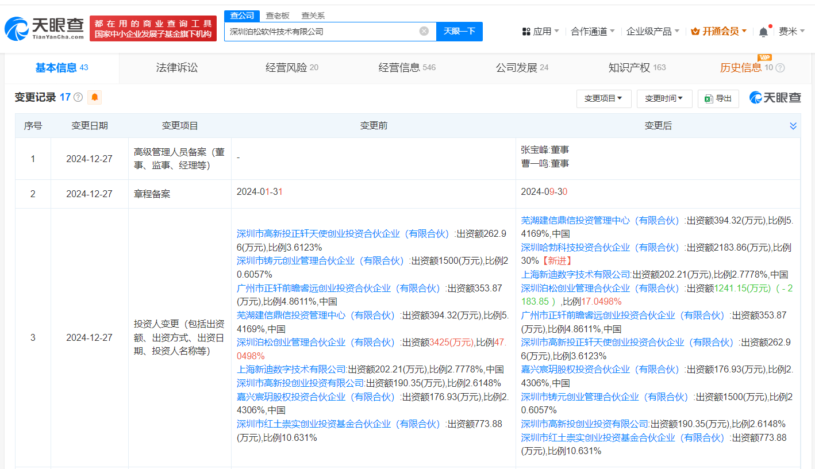Click the 序号 column header

click(33, 126)
